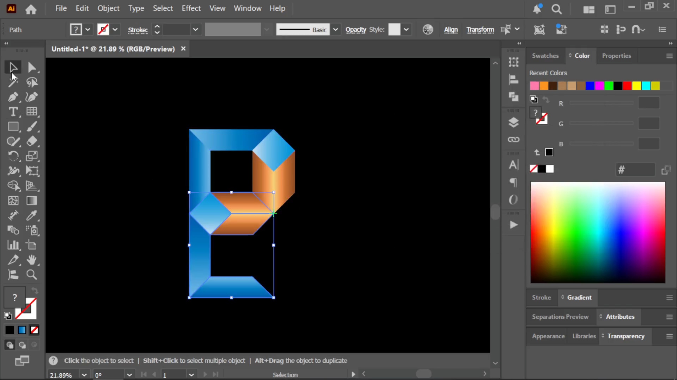Pick the Hand tool

[x=32, y=260]
